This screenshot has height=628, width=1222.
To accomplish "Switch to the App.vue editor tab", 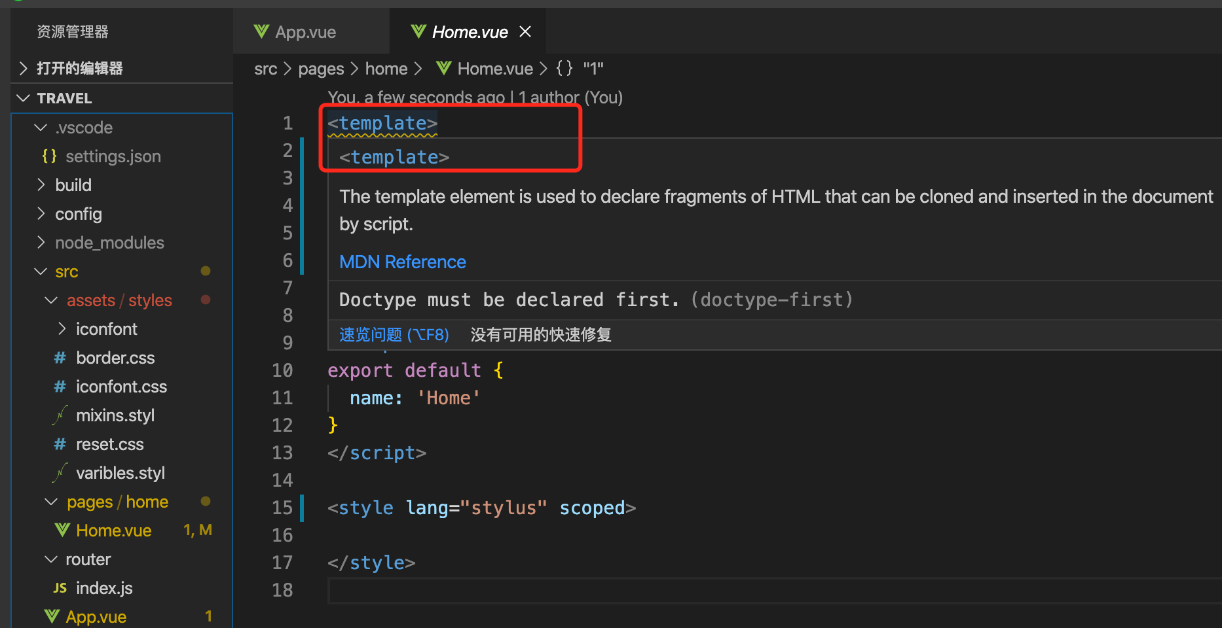I will (x=305, y=32).
